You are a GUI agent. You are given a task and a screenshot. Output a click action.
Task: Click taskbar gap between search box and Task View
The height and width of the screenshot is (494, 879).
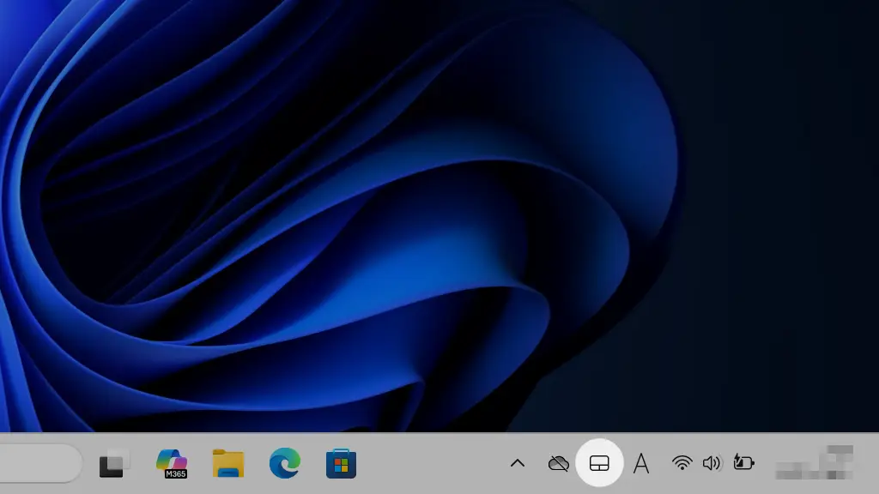pyautogui.click(x=89, y=464)
